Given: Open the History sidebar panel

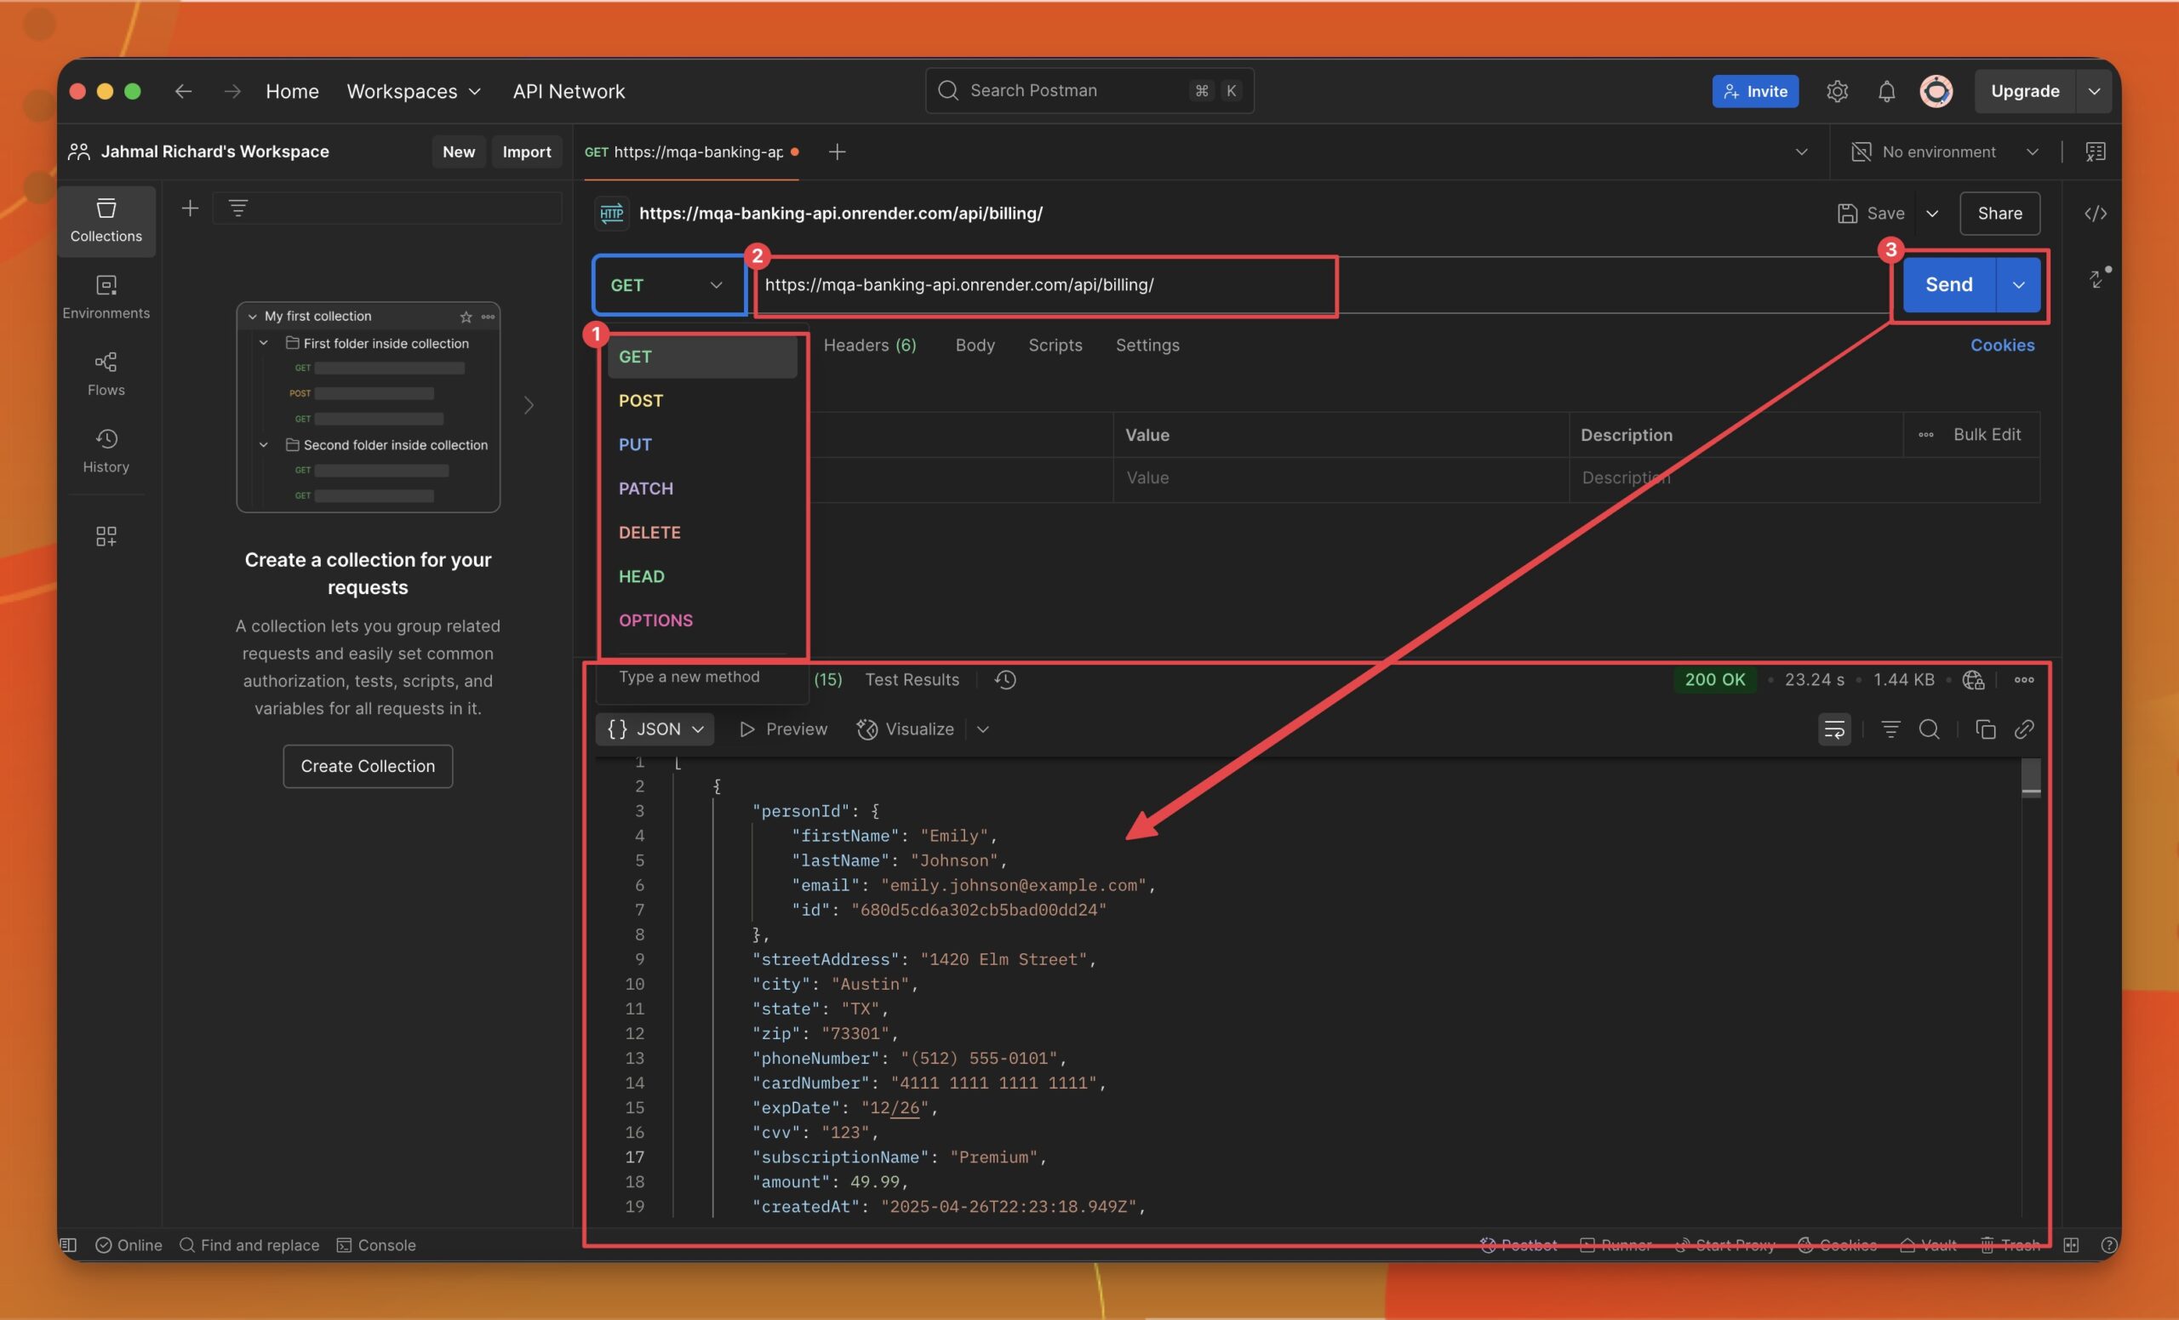Looking at the screenshot, I should 106,451.
